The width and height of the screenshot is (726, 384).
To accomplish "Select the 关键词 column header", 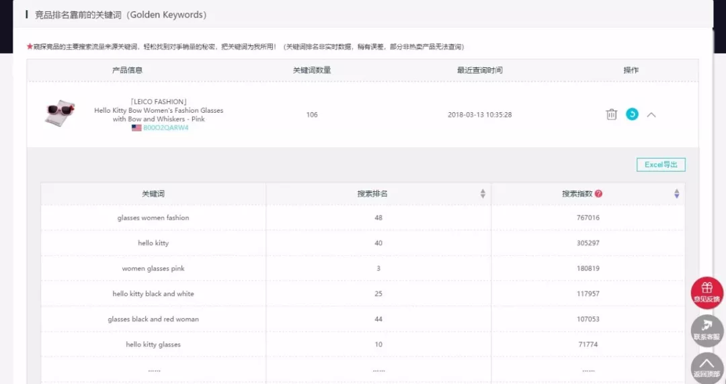I will [x=153, y=194].
